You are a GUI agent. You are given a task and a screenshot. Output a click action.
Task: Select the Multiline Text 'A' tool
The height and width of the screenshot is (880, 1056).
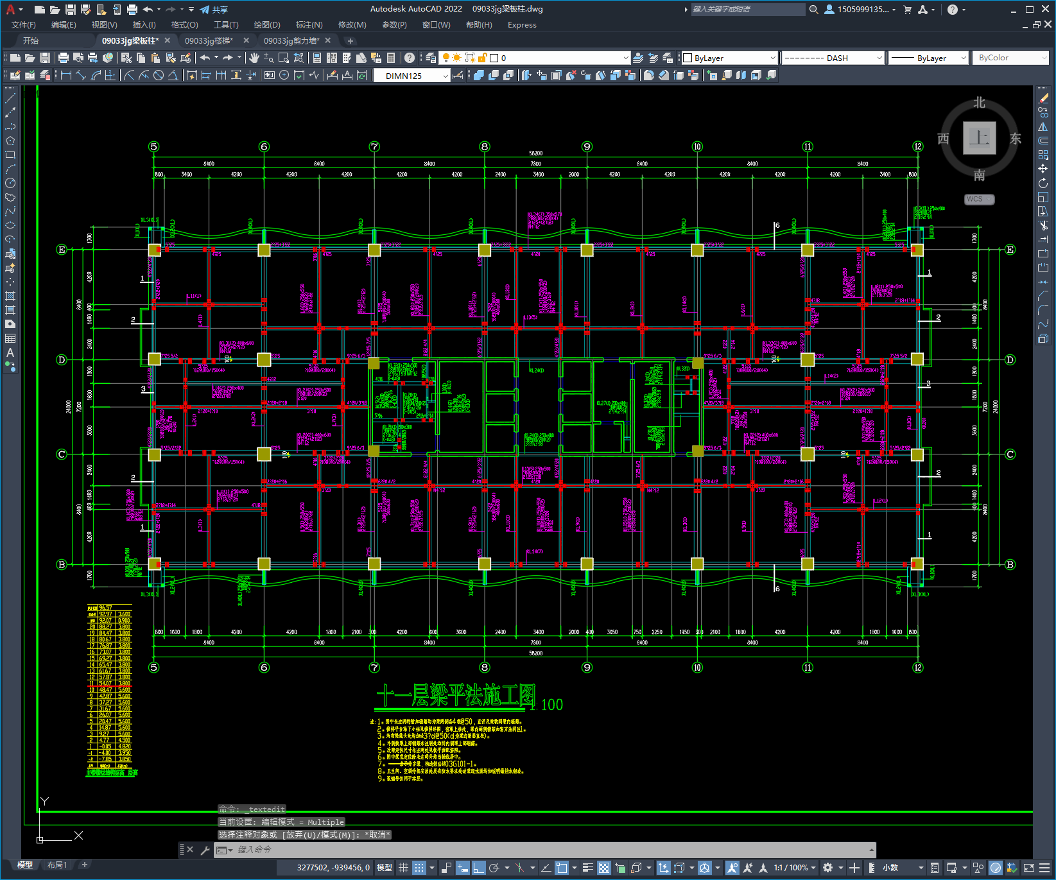pos(10,352)
